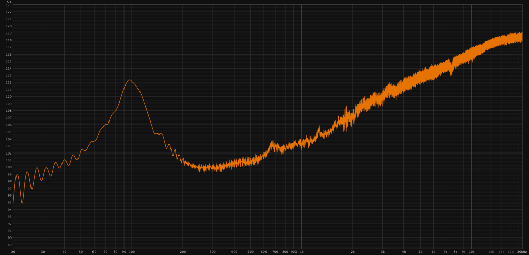
Task: Click the 123 value on the SPL axis
Action: tap(9, 5)
